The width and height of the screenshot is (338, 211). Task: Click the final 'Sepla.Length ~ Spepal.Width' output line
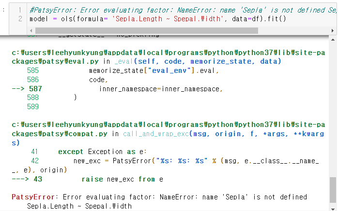79,206
